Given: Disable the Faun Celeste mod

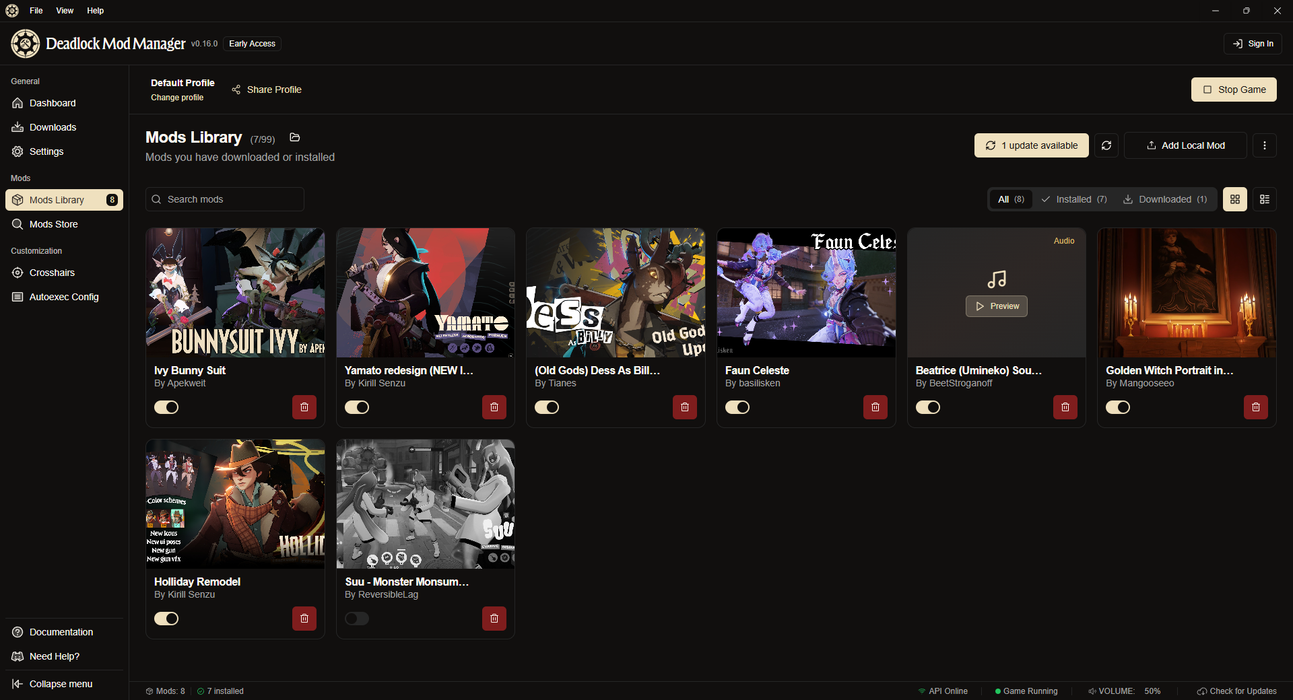Looking at the screenshot, I should 737,407.
